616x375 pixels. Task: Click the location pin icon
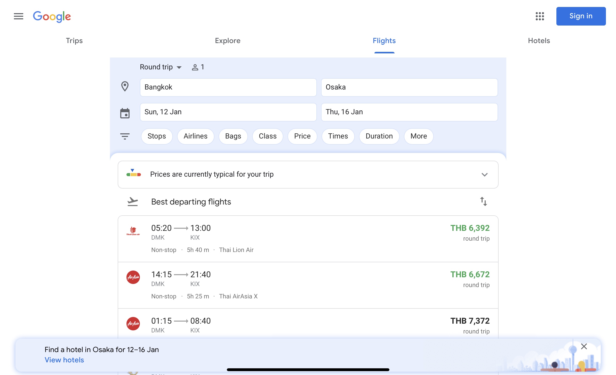pyautogui.click(x=125, y=87)
